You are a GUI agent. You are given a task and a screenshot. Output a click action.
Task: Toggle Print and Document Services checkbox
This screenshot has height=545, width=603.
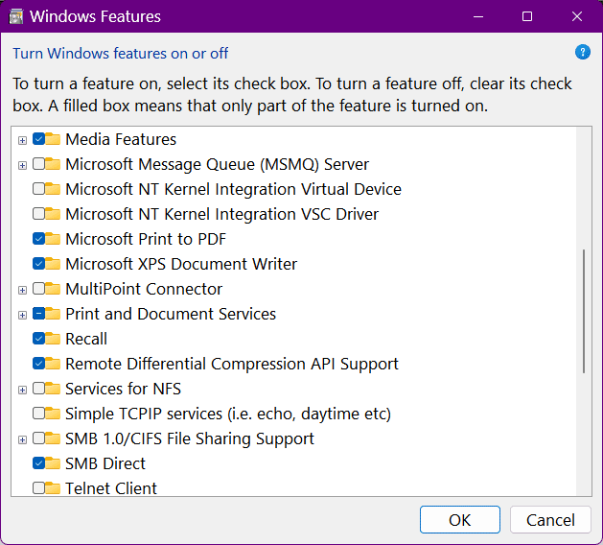(39, 314)
